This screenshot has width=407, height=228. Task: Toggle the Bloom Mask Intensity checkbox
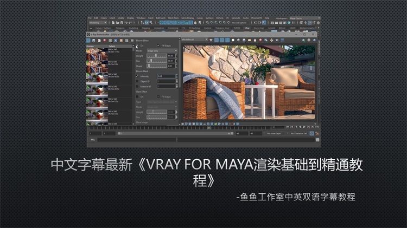coord(137,76)
